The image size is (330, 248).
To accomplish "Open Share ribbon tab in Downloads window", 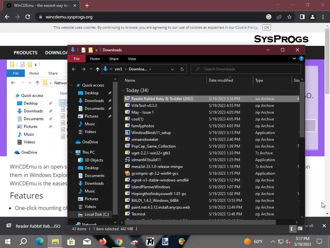I will click(114, 59).
